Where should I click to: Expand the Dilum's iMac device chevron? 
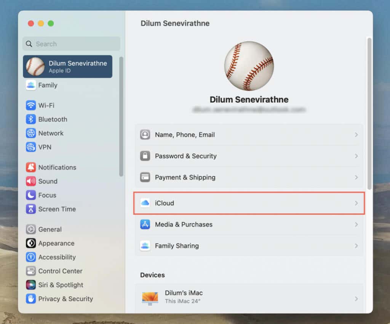pos(356,299)
